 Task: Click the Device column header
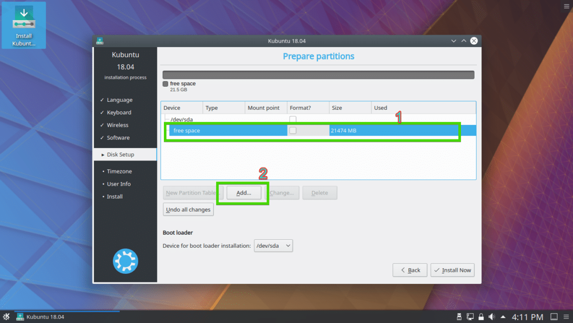click(x=181, y=107)
